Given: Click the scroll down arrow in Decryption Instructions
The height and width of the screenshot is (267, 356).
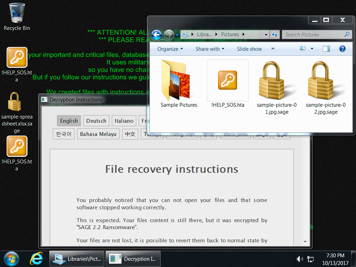Looking at the screenshot, I should pos(305,242).
